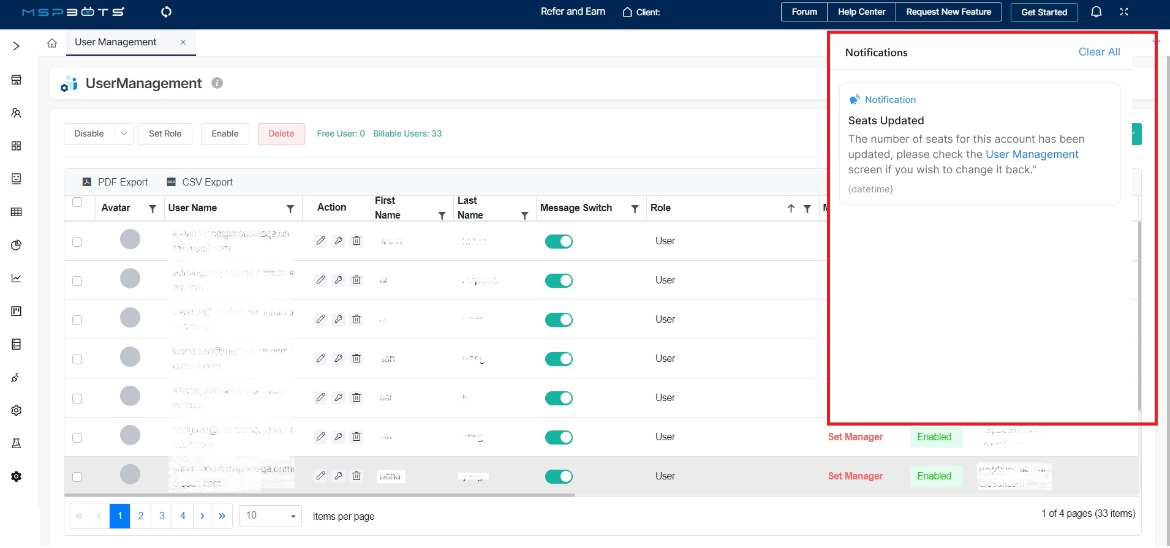This screenshot has height=548, width=1170.
Task: Click the fullscreen icon in the header
Action: click(x=1123, y=12)
